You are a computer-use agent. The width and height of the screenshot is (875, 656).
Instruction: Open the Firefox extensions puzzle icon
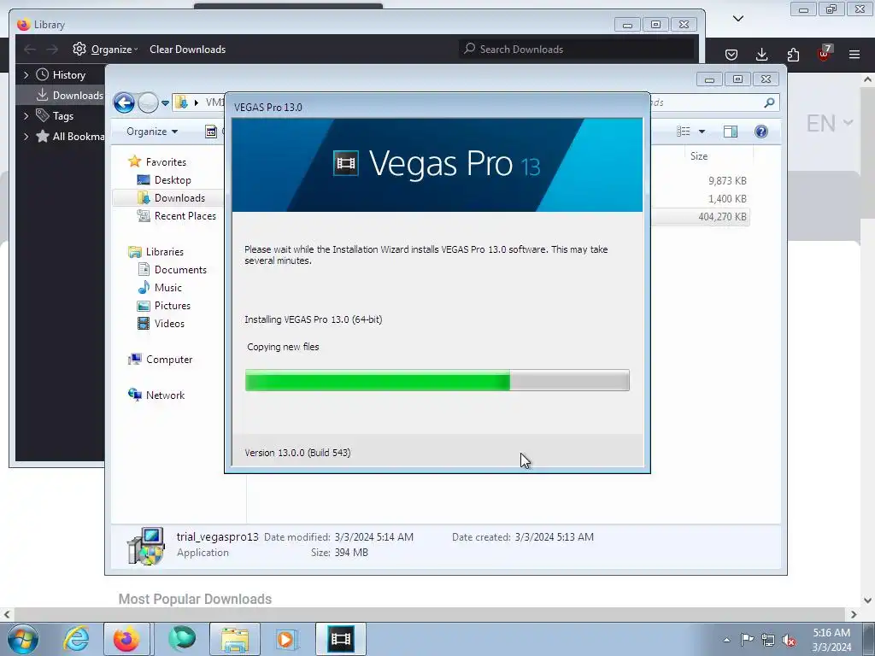(x=793, y=55)
